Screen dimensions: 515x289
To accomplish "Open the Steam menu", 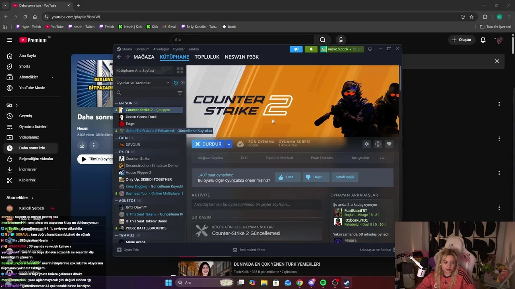I will tap(124, 49).
